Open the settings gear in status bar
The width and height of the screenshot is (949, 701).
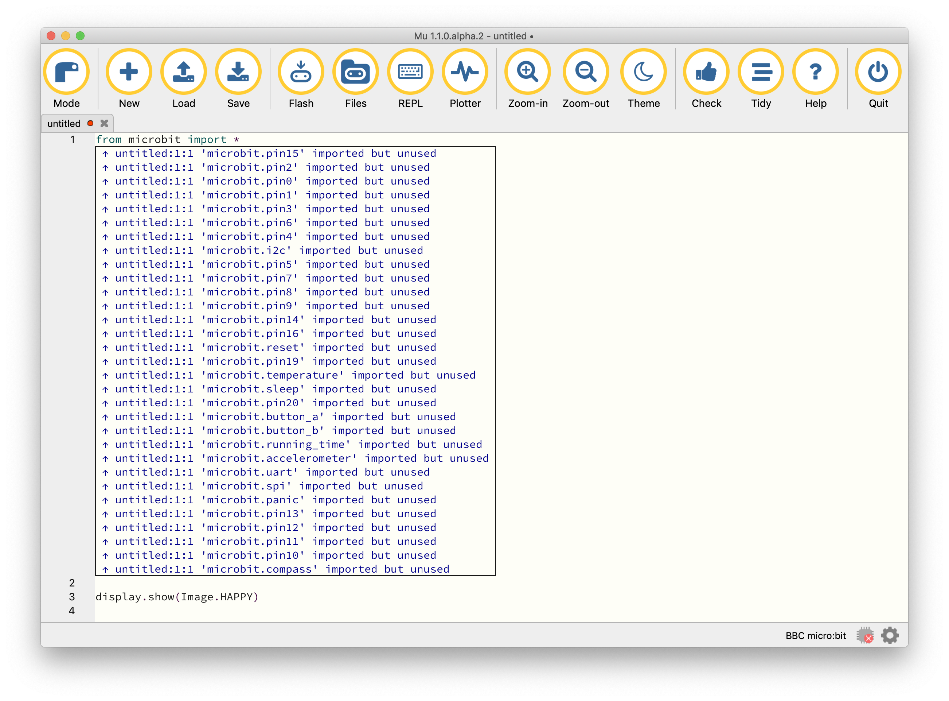click(x=890, y=635)
